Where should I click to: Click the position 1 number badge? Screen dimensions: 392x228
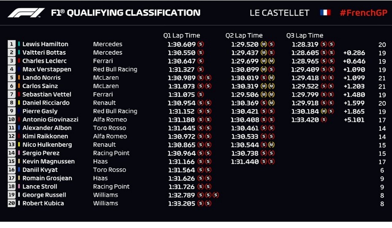(x=12, y=44)
